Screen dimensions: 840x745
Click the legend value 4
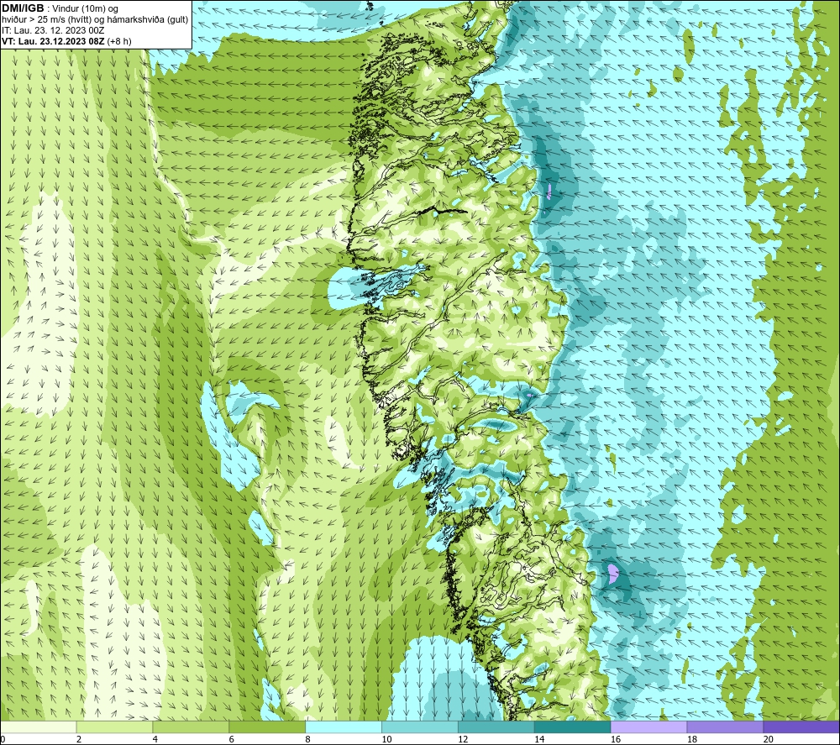click(x=155, y=739)
